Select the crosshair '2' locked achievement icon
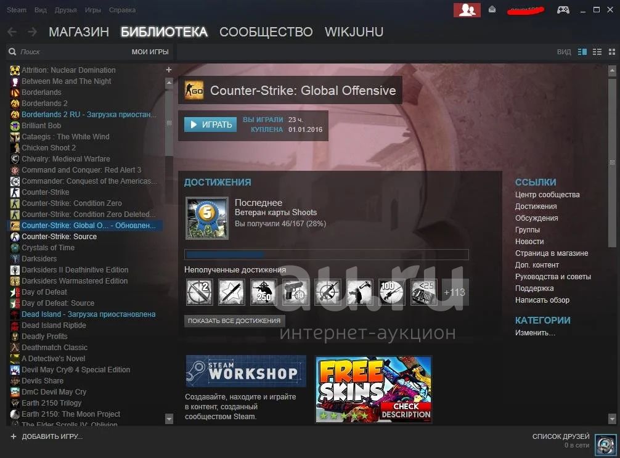 pos(199,292)
